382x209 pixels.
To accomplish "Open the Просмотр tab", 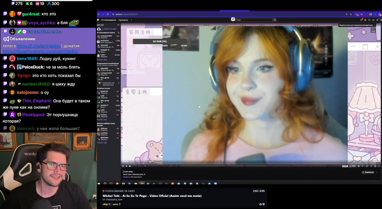I will point(123,20).
